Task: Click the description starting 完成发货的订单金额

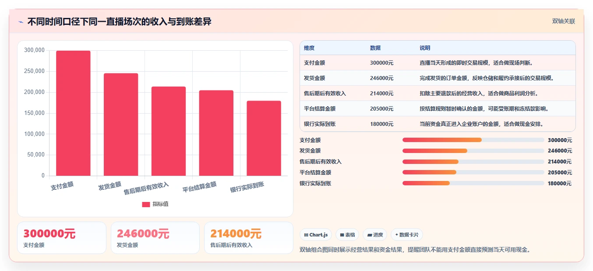Action: pyautogui.click(x=487, y=78)
